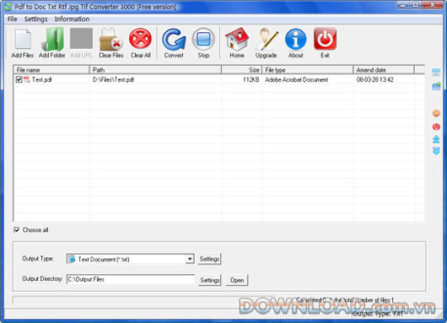Sort by the File name column header
447x323 pixels.
pos(51,70)
